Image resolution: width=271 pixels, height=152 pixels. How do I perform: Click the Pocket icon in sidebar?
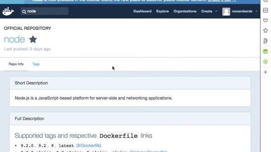[x=265, y=20]
